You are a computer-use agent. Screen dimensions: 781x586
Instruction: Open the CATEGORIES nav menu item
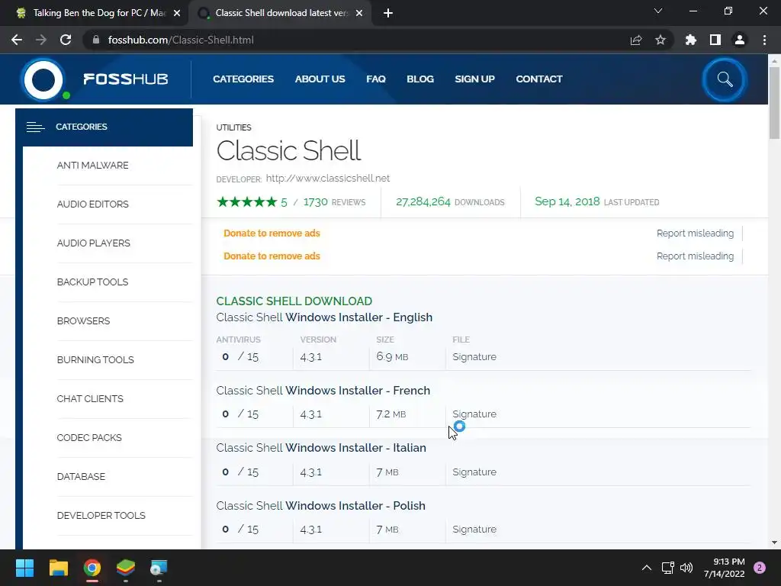(x=243, y=79)
